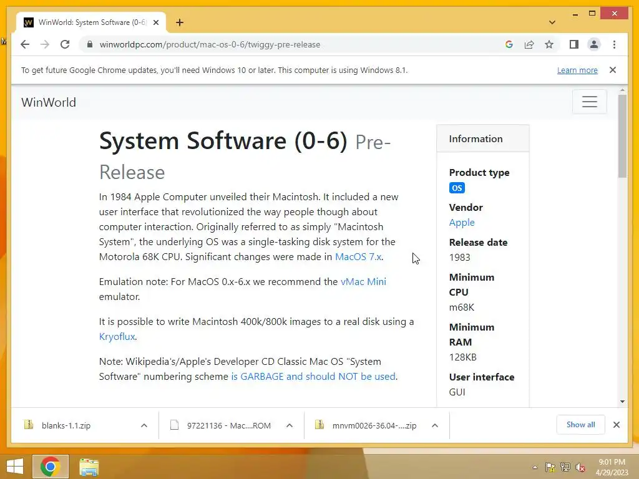Image resolution: width=639 pixels, height=479 pixels.
Task: Open the Chrome profile avatar
Action: [594, 44]
